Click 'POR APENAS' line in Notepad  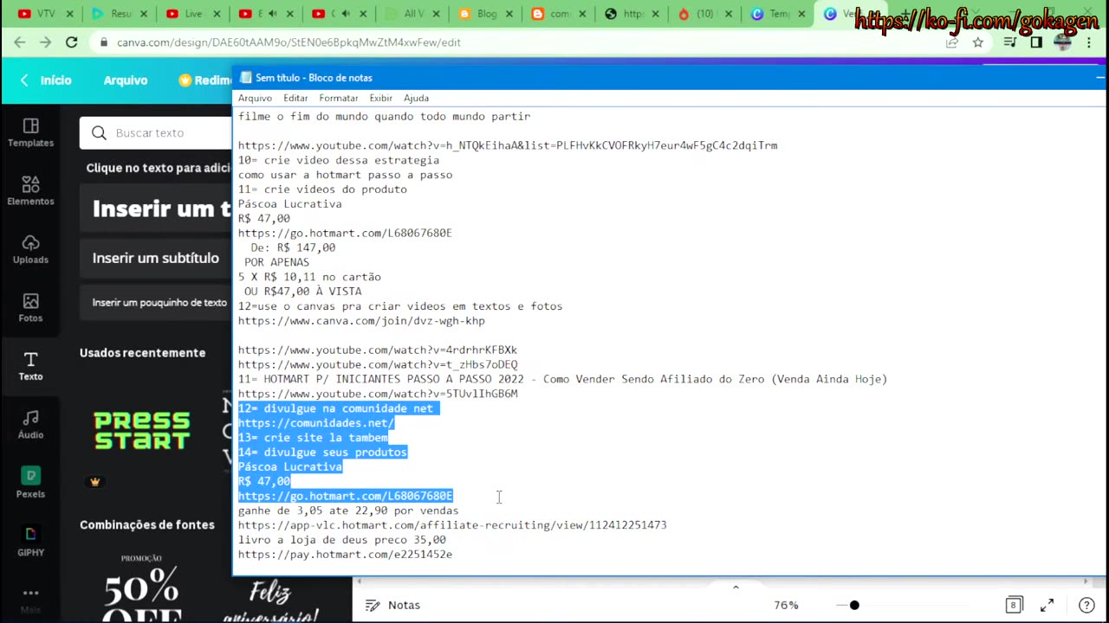[x=276, y=262]
